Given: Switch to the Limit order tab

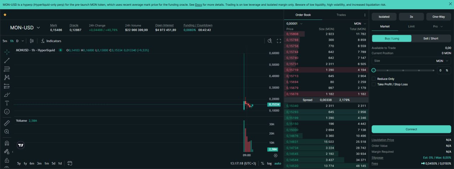Looking at the screenshot, I should pos(411,26).
